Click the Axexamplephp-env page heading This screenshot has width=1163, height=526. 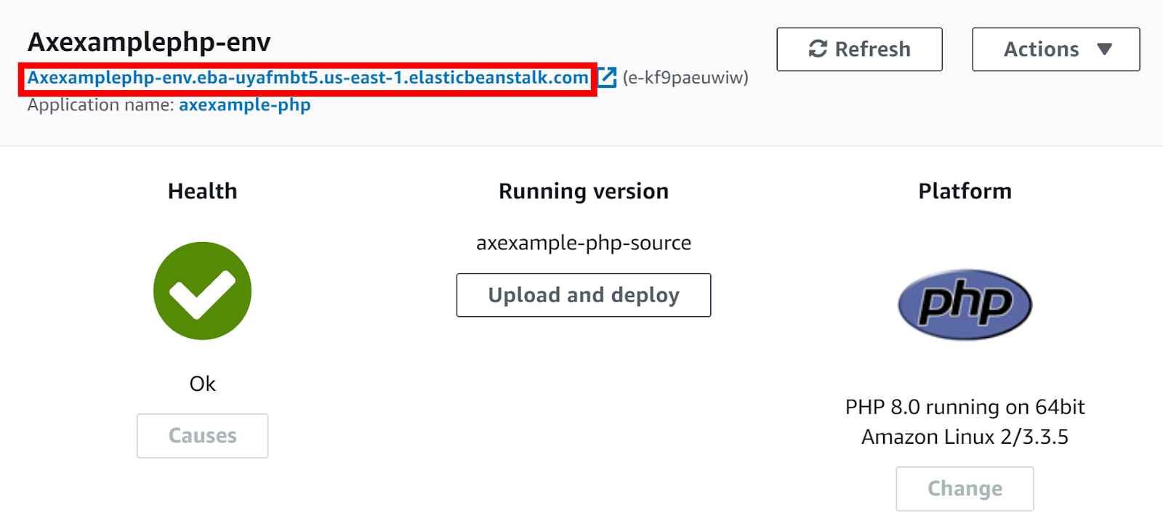pyautogui.click(x=149, y=42)
